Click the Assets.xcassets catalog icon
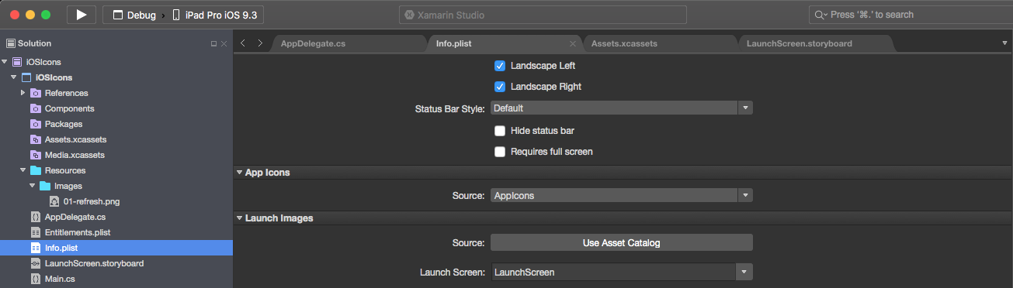This screenshot has height=288, width=1013. pos(36,139)
